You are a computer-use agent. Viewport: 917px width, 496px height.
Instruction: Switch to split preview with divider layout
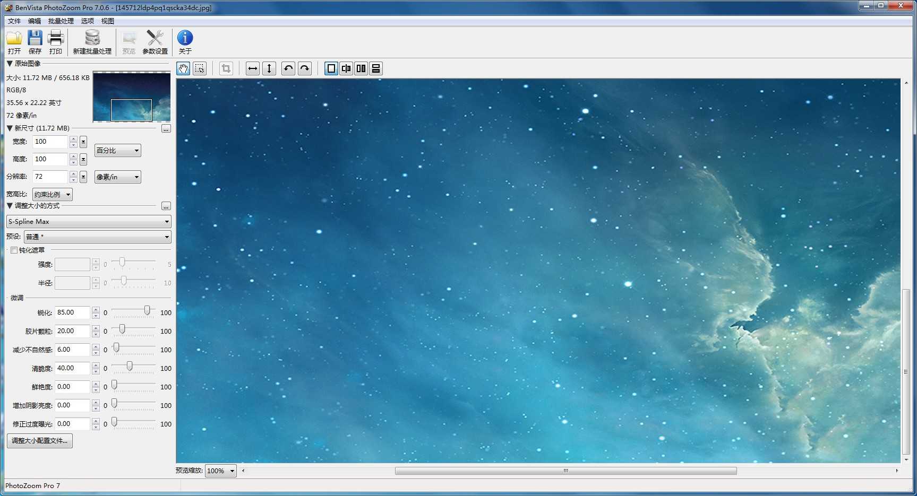(x=346, y=68)
